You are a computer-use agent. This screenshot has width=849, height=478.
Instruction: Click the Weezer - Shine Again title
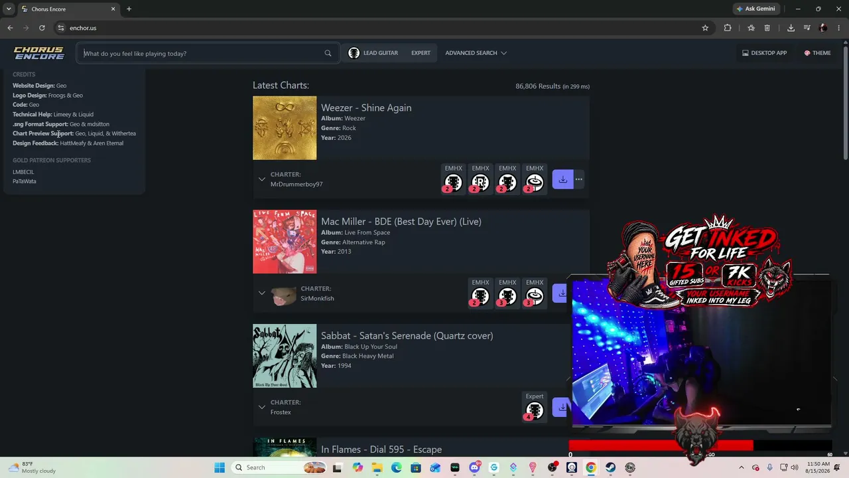366,108
